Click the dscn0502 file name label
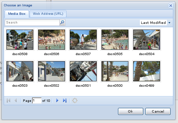Screen dimensions: 178x123 coord(52,86)
